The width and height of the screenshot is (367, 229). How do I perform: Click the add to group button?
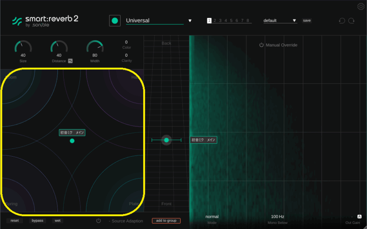pos(166,221)
